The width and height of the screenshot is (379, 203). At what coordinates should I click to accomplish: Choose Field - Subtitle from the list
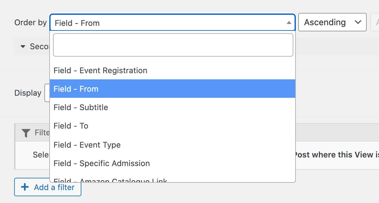pos(173,107)
